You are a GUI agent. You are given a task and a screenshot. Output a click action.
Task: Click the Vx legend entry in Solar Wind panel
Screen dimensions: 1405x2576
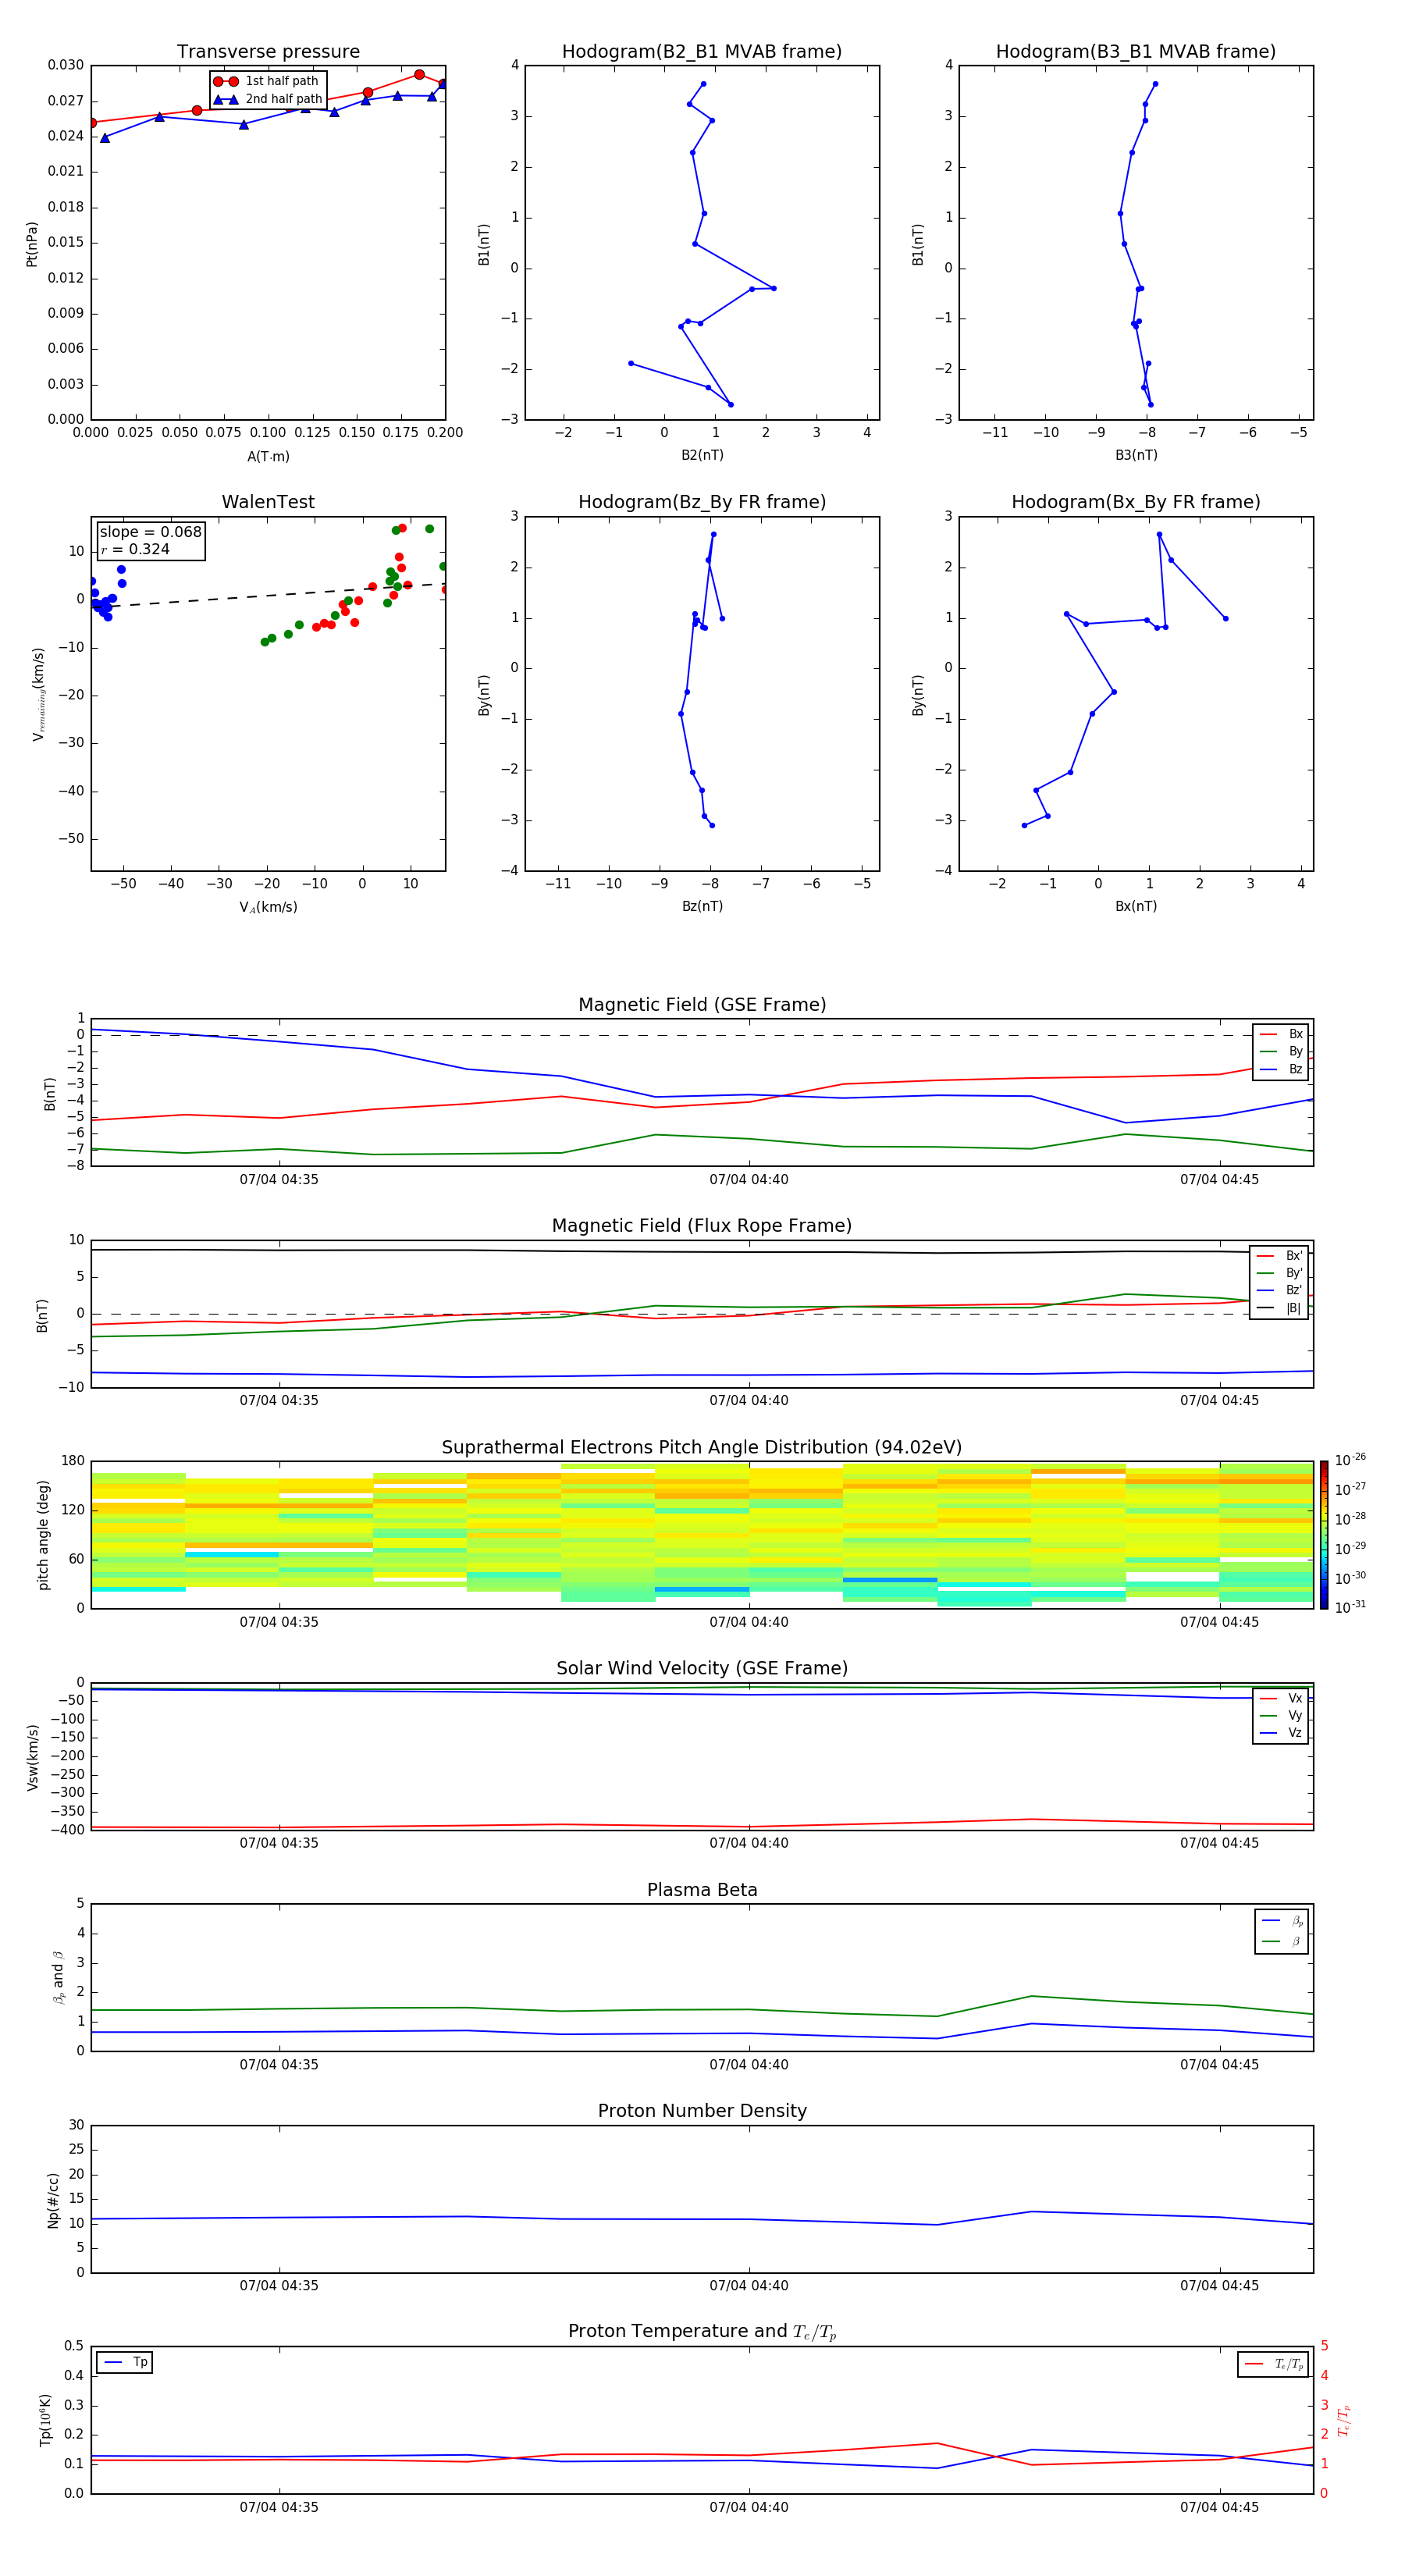(x=1281, y=1698)
